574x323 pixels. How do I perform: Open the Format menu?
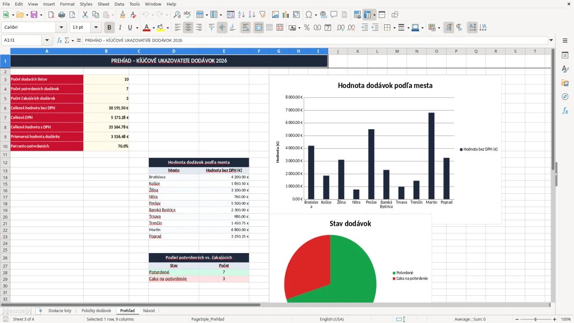(x=67, y=4)
